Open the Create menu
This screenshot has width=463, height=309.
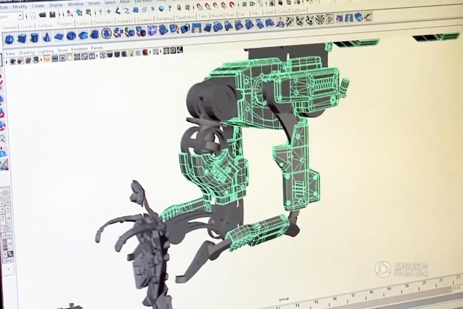(38, 5)
